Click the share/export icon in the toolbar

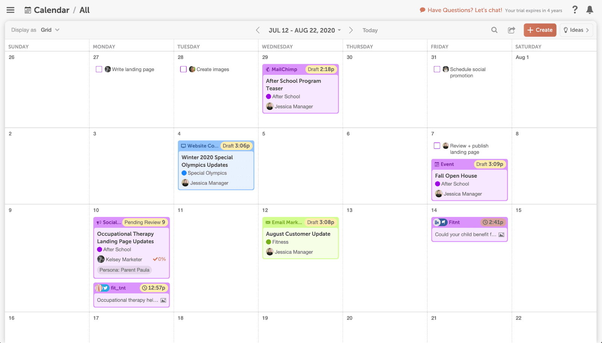[x=511, y=30]
